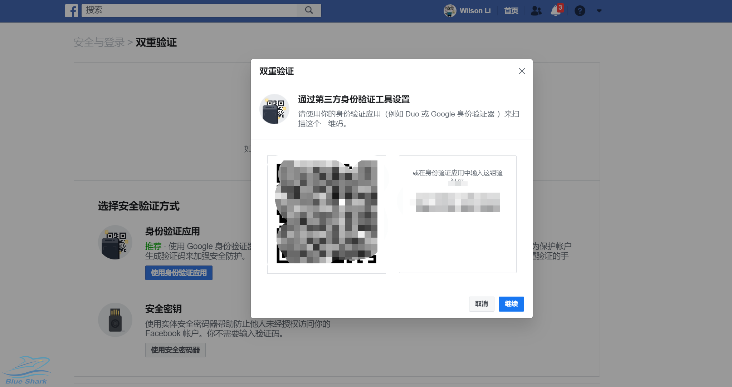The width and height of the screenshot is (732, 387).
Task: Focus the 搜索 search field
Action: point(189,10)
